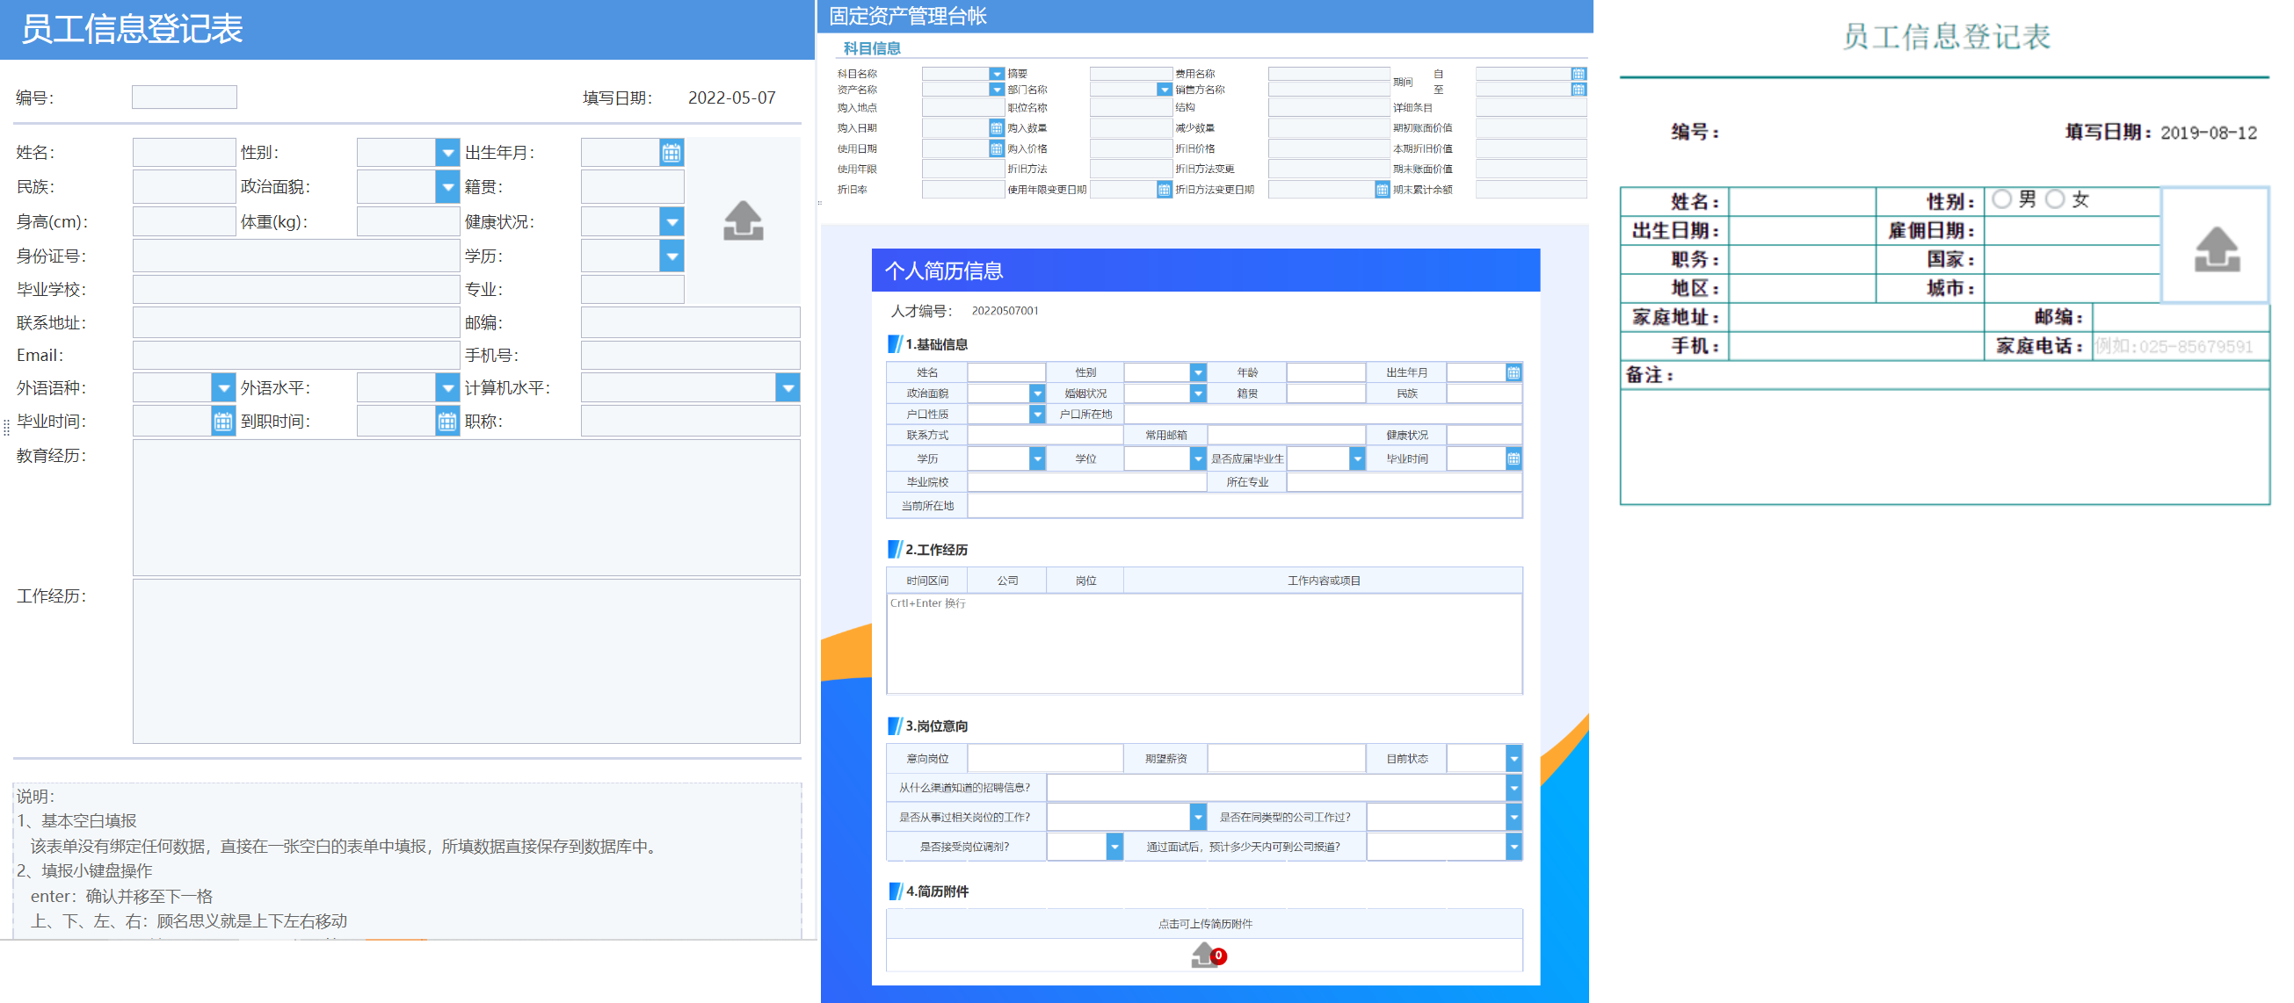
Task: Click 家庭电话 field with example placeholder
Action: click(x=2179, y=346)
